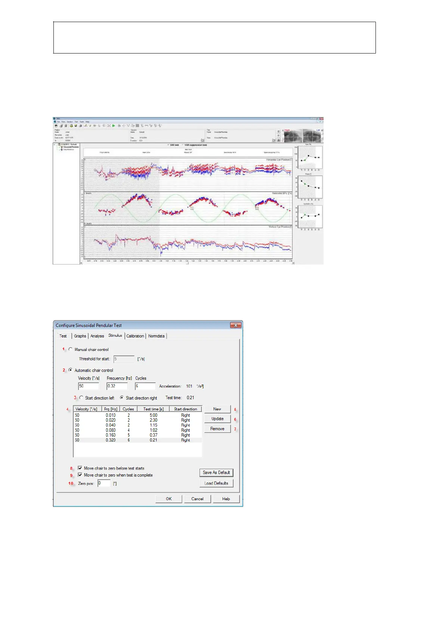The image size is (445, 630).
Task: Select the table row with frequency 0.320
Action: [137, 440]
